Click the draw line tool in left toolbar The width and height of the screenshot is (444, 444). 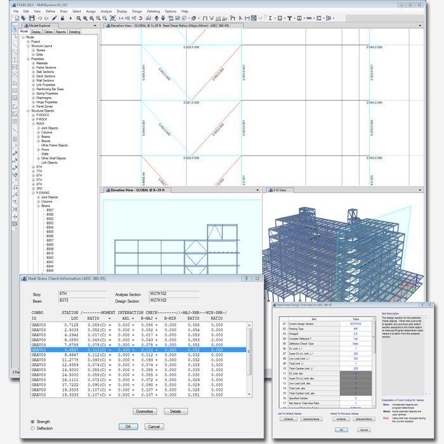coord(15,44)
